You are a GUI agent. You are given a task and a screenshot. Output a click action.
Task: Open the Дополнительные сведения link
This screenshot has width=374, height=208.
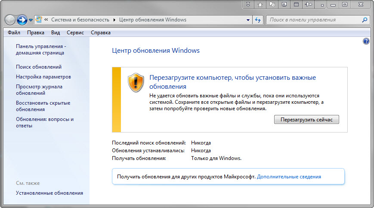[289, 176]
